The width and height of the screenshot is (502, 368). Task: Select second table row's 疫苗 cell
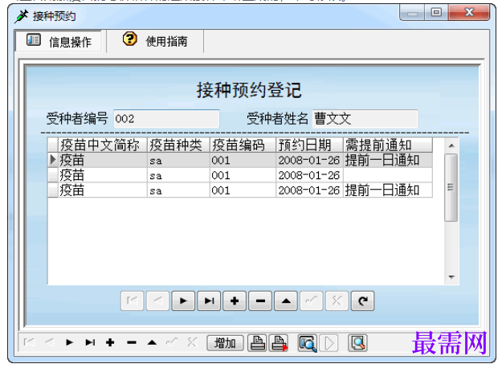(x=103, y=175)
